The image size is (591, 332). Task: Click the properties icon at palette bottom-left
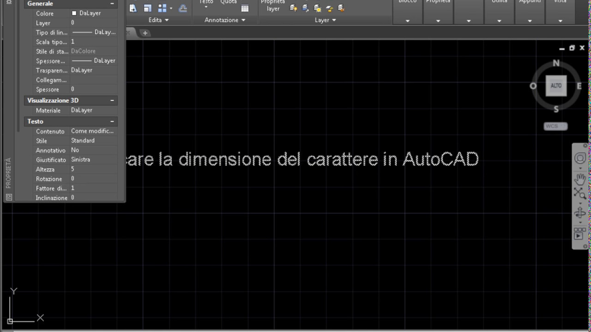coord(9,197)
